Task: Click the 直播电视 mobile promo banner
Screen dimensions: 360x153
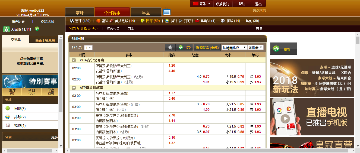Action: pyautogui.click(x=312, y=117)
